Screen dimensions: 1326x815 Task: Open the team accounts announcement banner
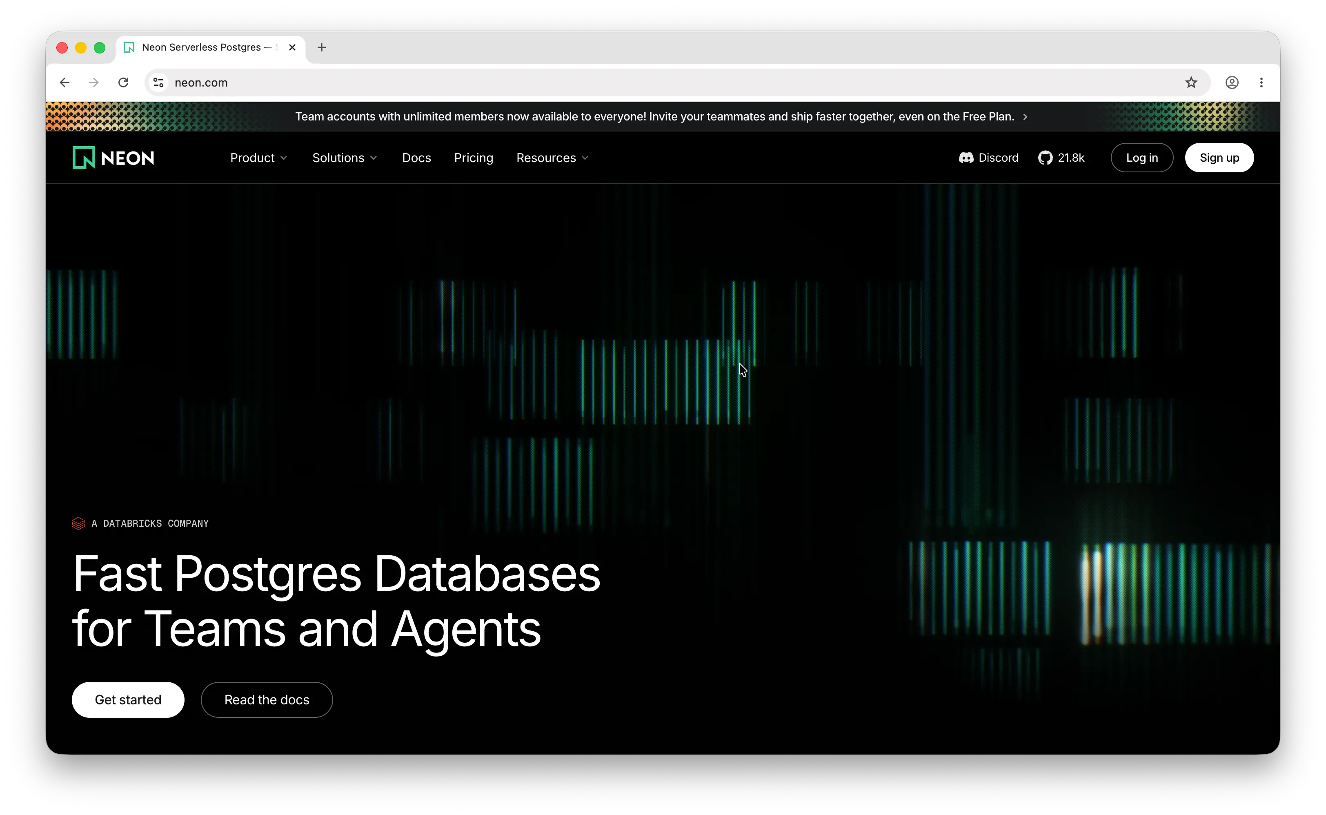pyautogui.click(x=662, y=116)
